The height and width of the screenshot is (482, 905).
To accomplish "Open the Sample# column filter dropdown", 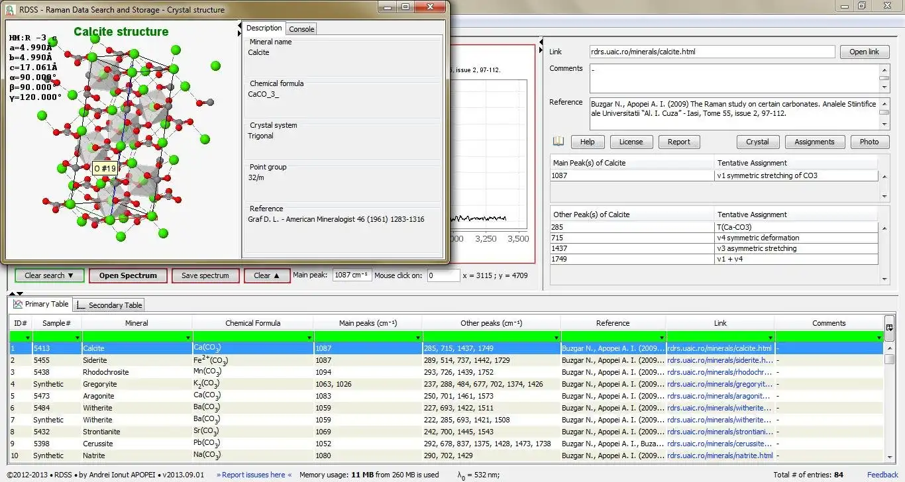I will (78, 338).
